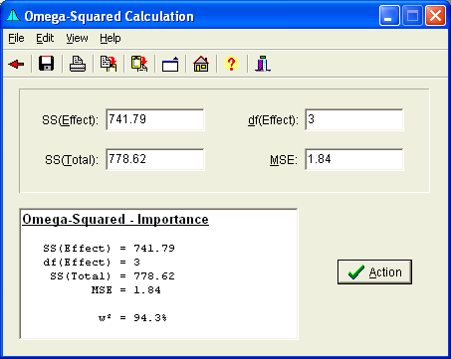The image size is (451, 359).
Task: Minimize the Omega-Squared Calculation window
Action: [x=389, y=16]
